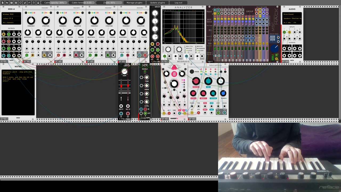
Task: Toggle the lock modules padlock icon
Action: click(x=38, y=3)
